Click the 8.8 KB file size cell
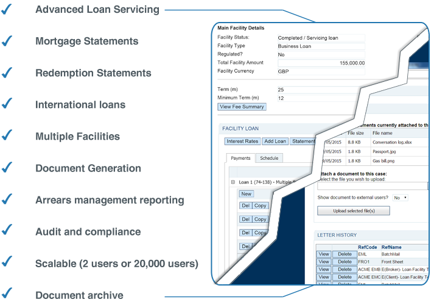 coord(354,142)
